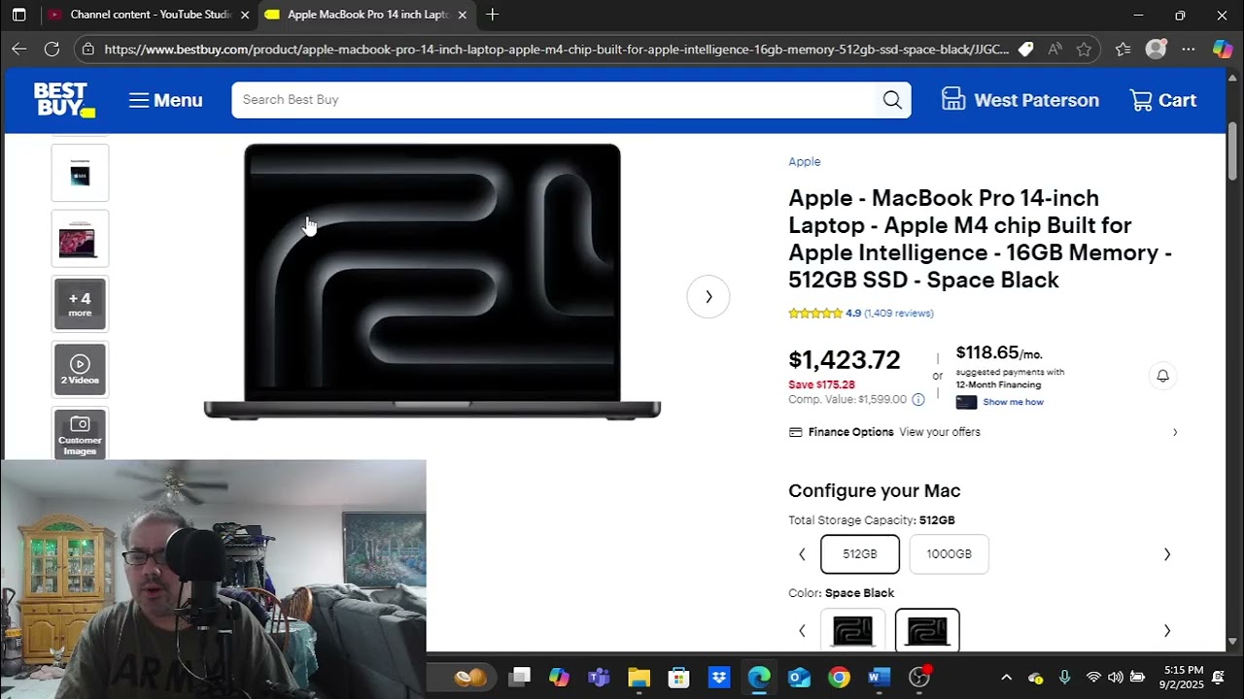Open OBS Studio from taskbar
The width and height of the screenshot is (1244, 699).
919,677
